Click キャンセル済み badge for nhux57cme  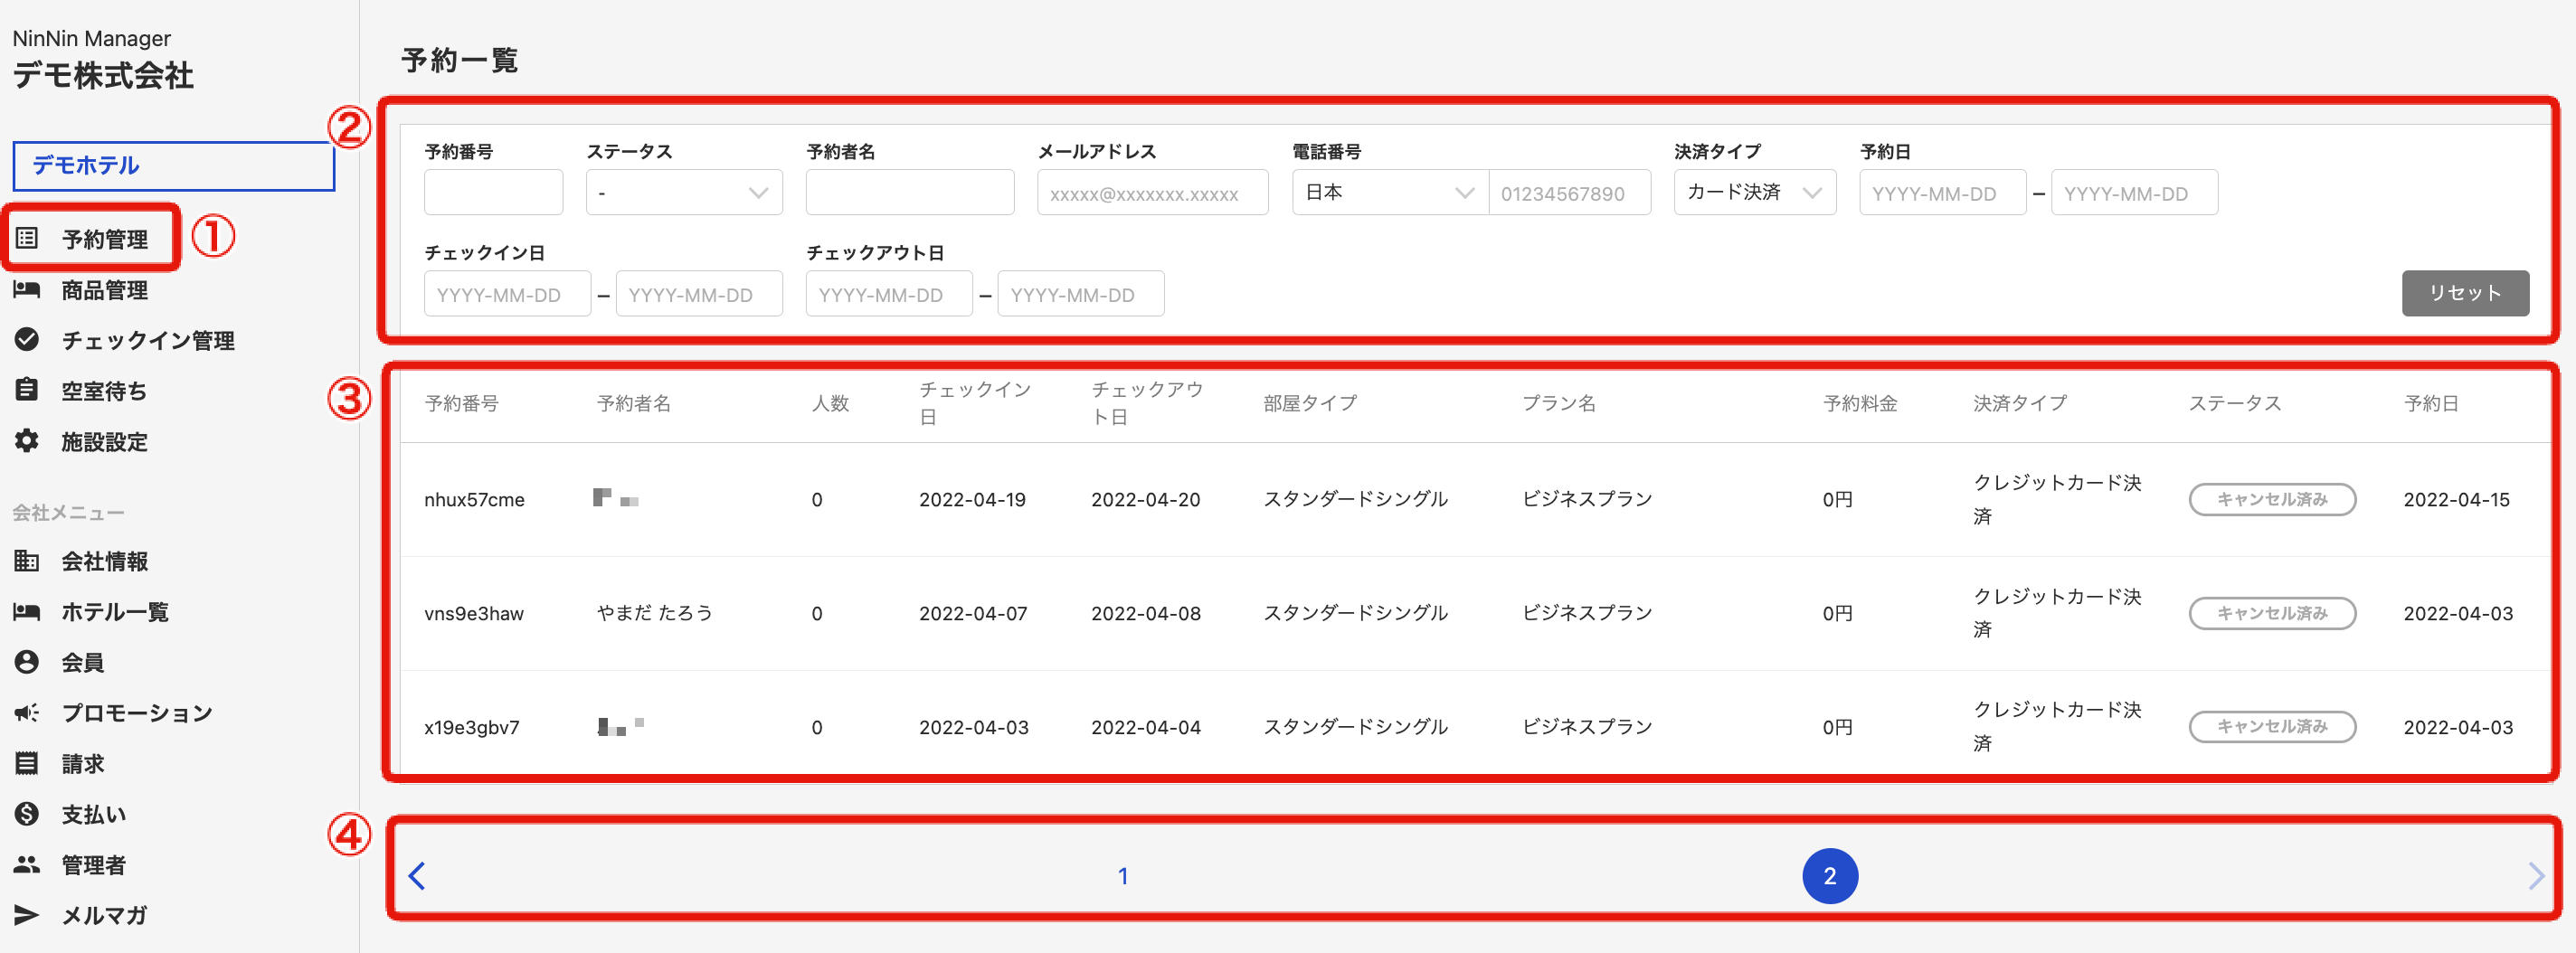[2271, 499]
